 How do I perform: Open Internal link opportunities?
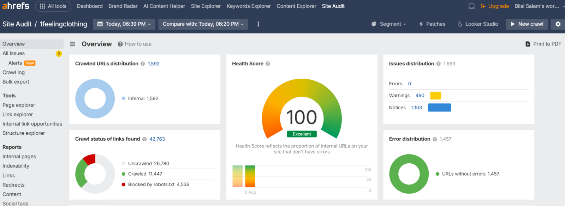click(x=32, y=124)
